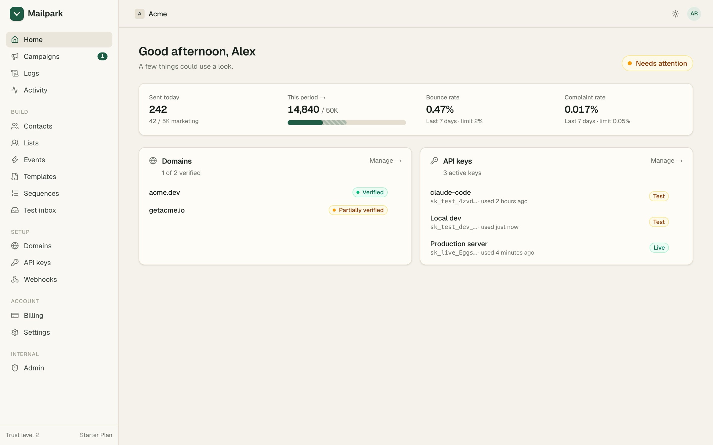This screenshot has height=445, width=713.
Task: Open Campaigns in the sidebar
Action: 59,56
